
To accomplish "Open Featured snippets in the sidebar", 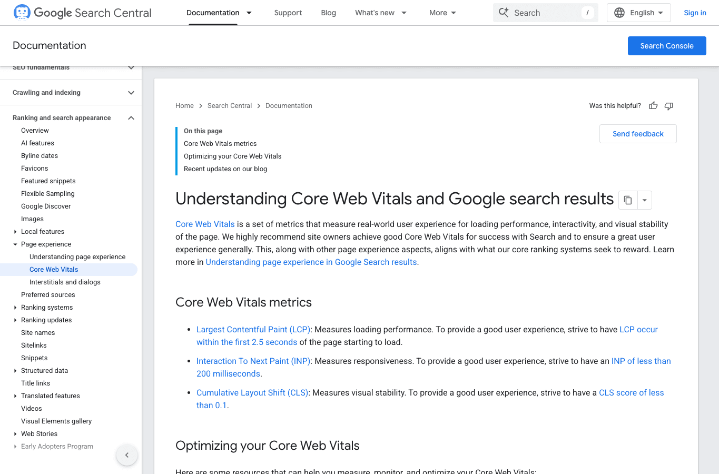I will pos(48,181).
